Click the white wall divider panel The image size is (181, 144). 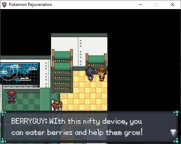[81, 52]
